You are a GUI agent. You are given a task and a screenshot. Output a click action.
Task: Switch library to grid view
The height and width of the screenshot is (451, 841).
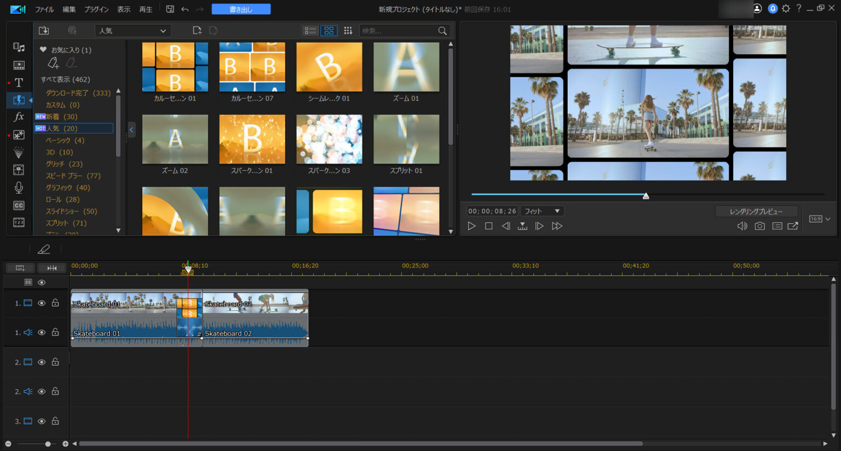pyautogui.click(x=329, y=31)
